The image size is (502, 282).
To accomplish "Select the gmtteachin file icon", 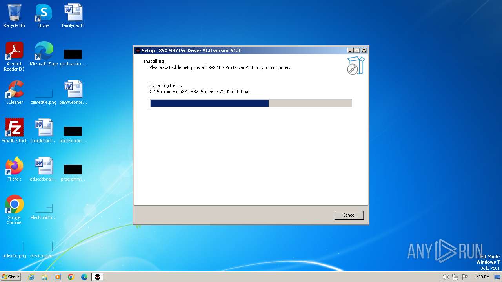I will [73, 57].
